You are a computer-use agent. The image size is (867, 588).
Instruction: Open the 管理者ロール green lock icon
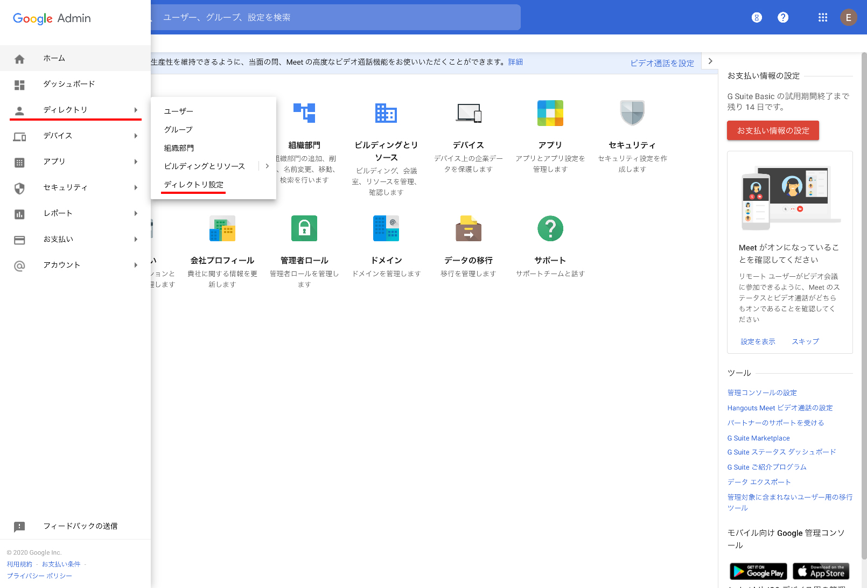point(304,228)
